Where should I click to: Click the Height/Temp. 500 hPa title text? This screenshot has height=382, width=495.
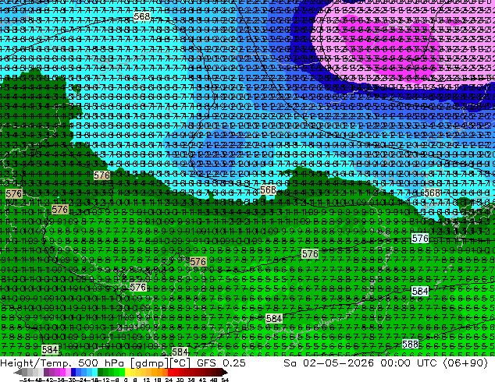tap(63, 363)
